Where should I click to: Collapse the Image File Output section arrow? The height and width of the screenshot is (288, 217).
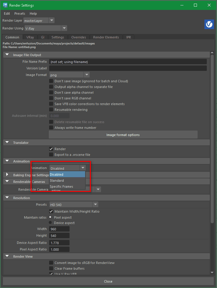7,55
